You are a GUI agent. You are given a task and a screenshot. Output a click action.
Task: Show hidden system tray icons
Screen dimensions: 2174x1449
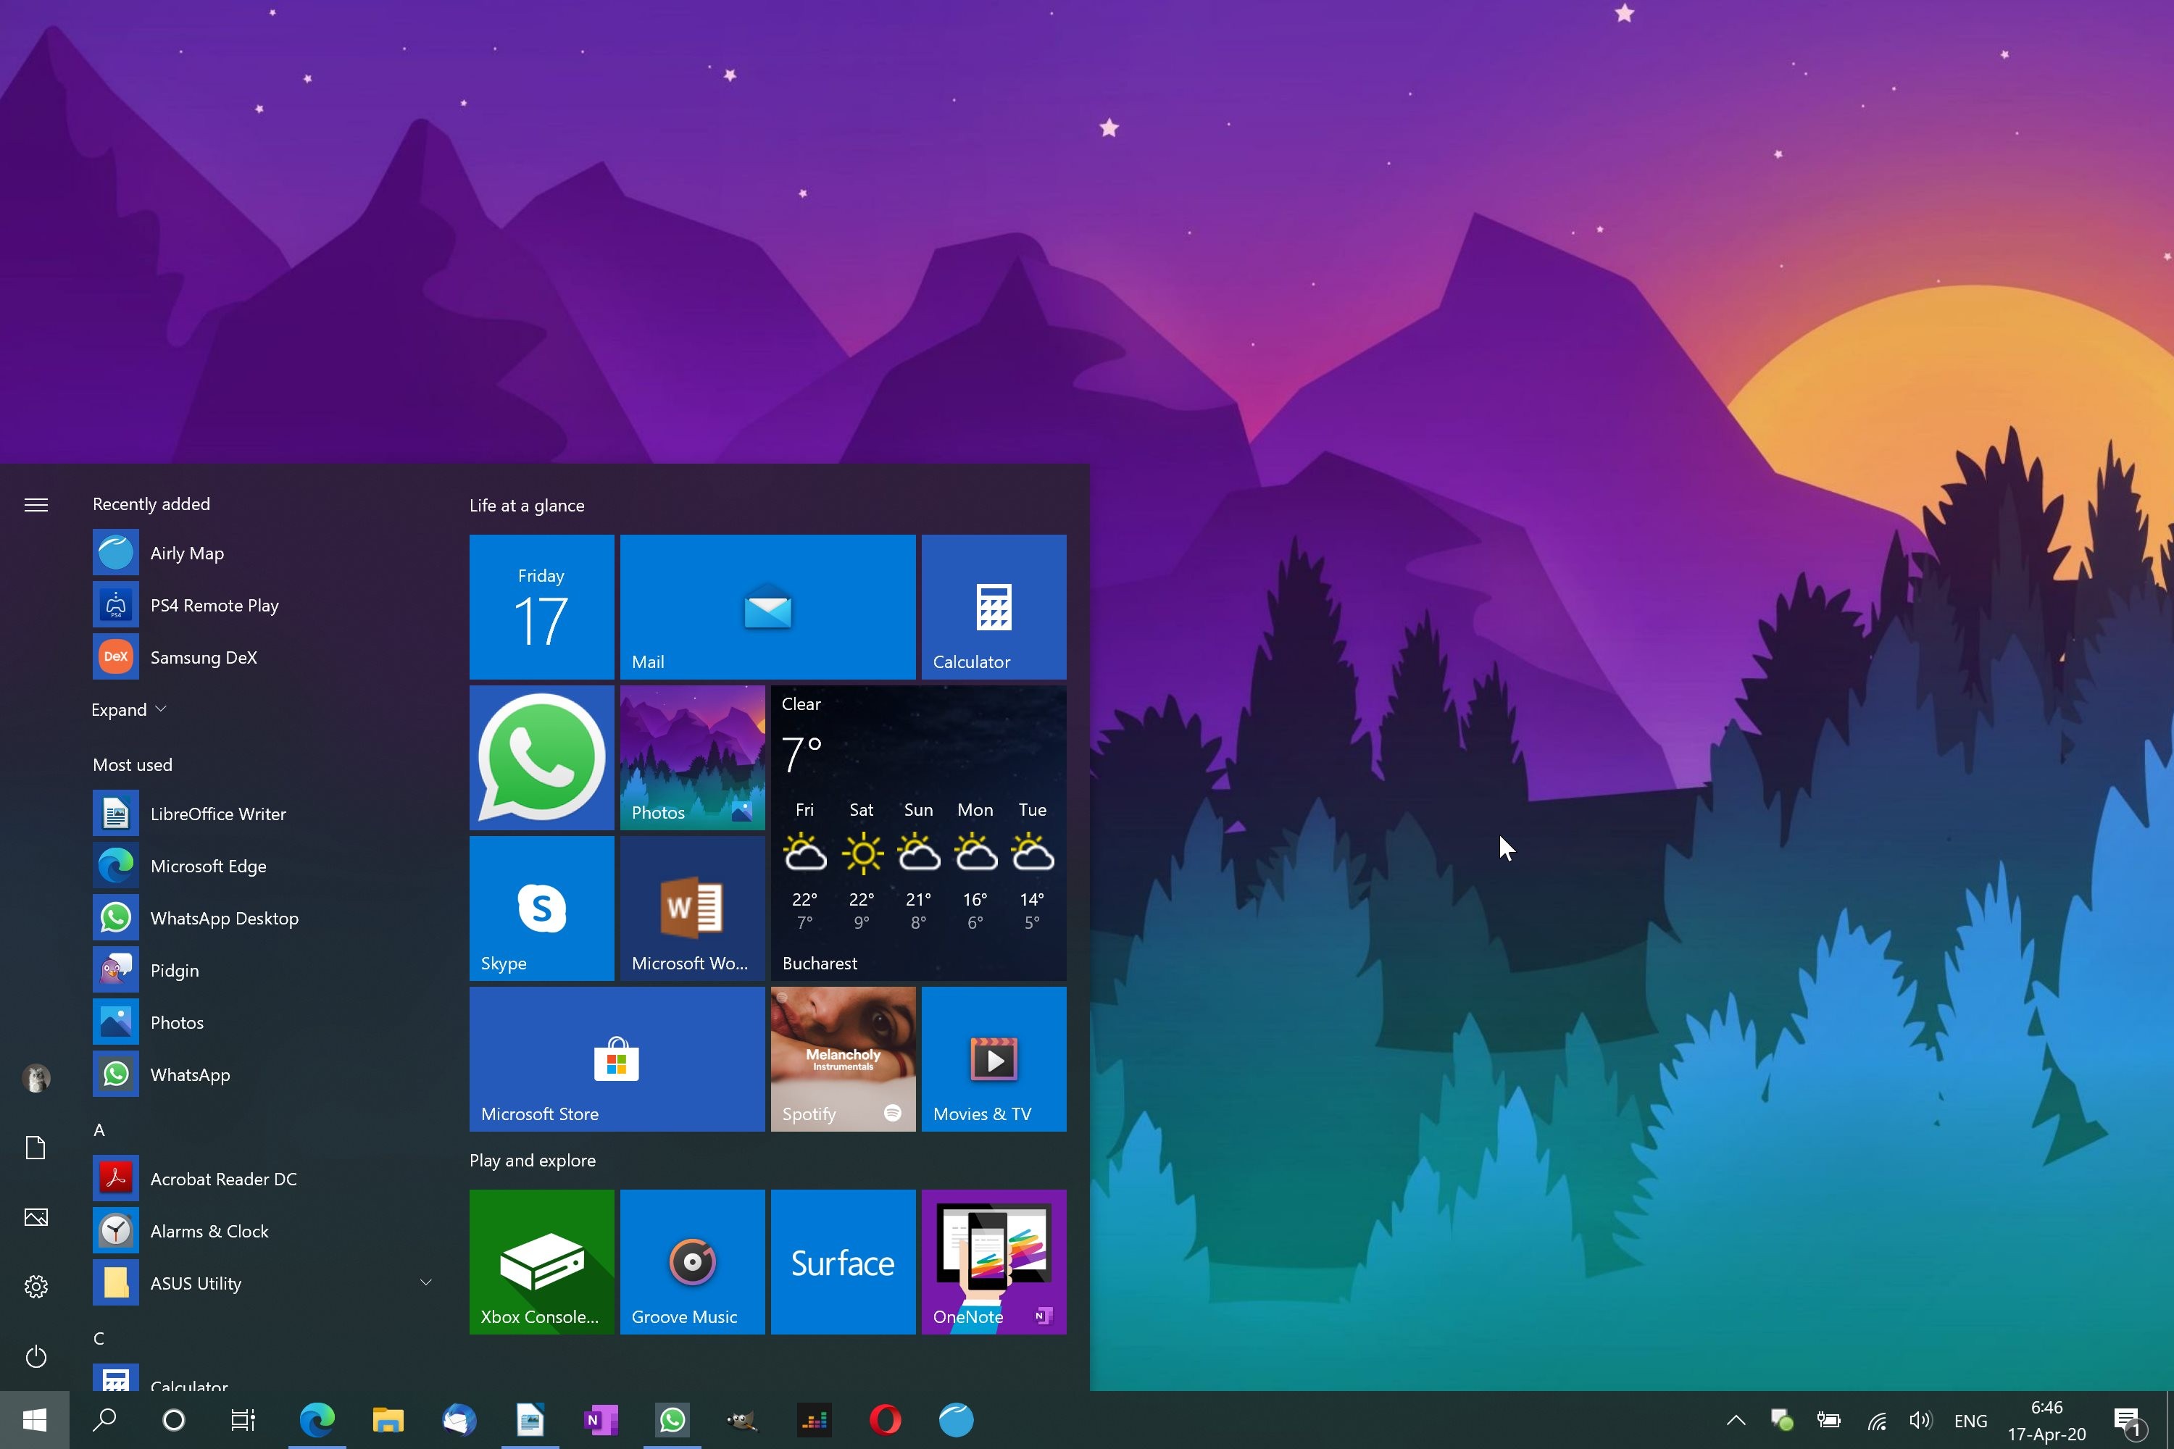tap(1736, 1420)
